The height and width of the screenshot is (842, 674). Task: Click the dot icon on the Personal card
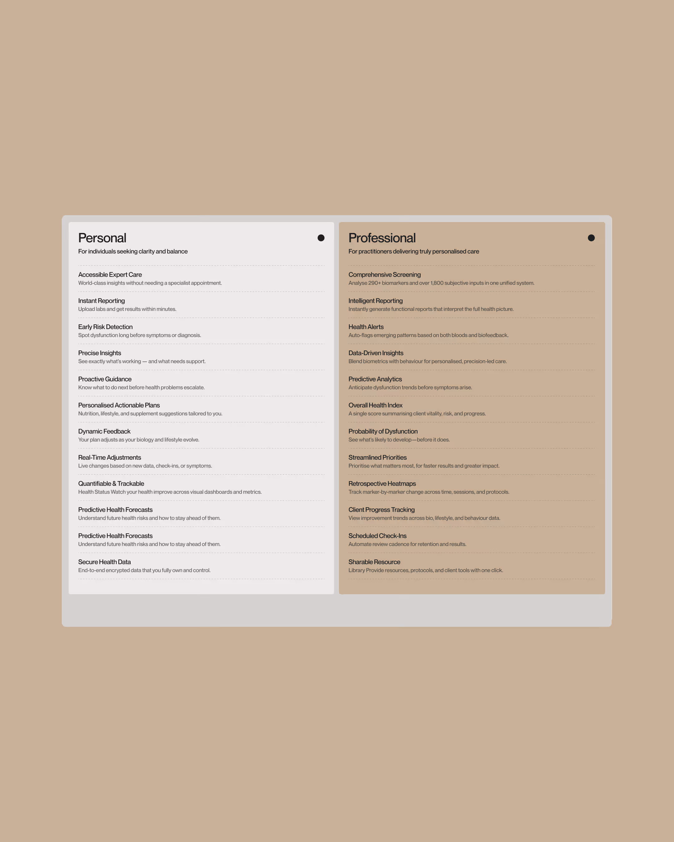pos(321,238)
